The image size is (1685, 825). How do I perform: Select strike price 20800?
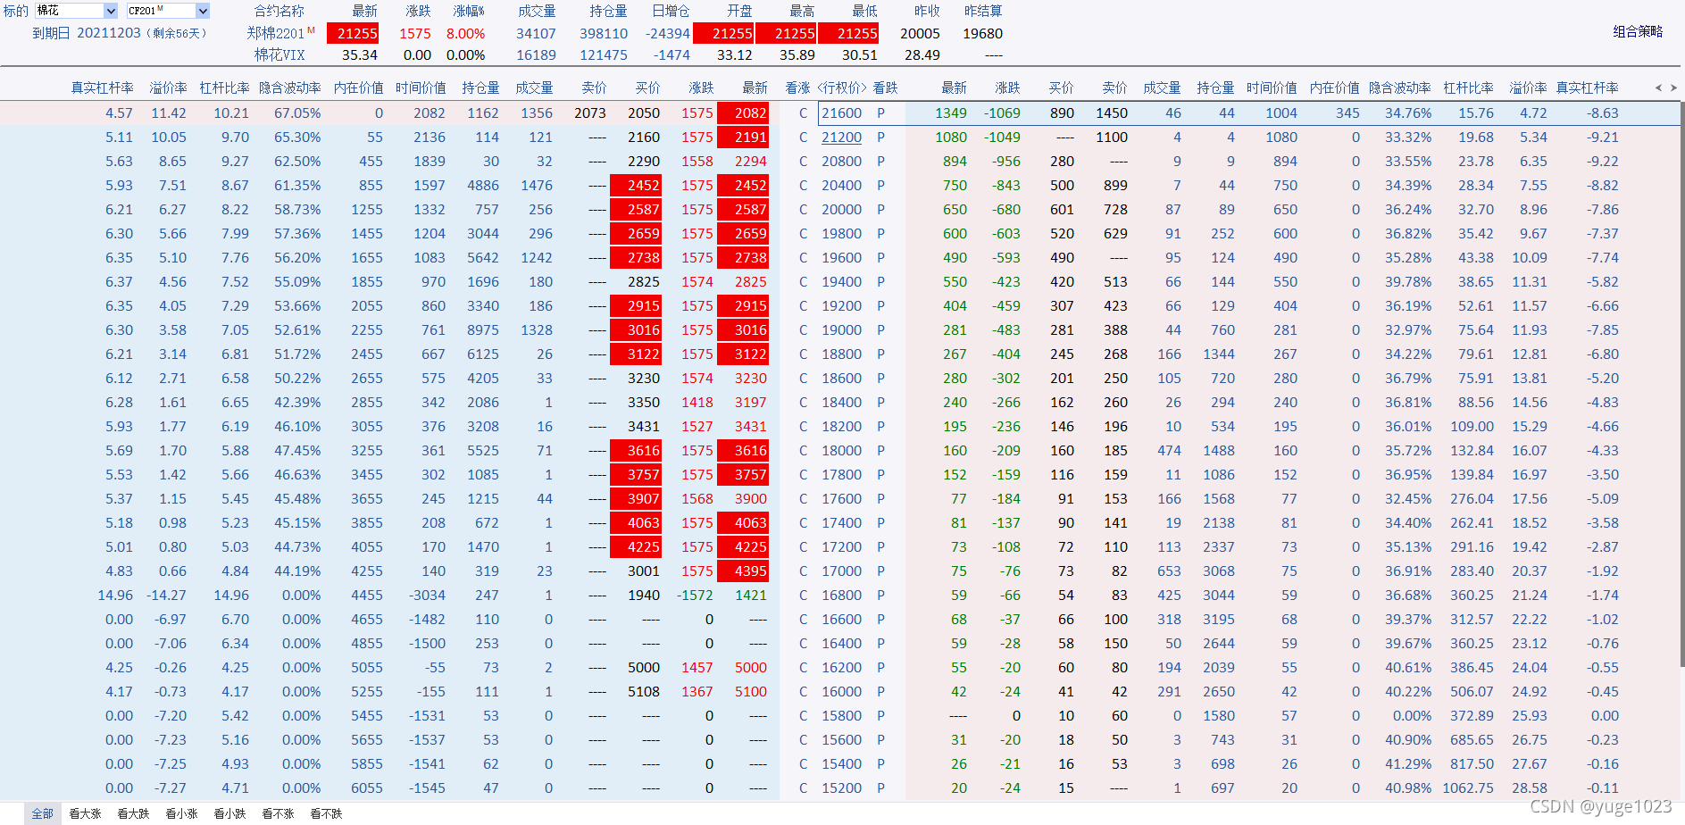(x=842, y=162)
